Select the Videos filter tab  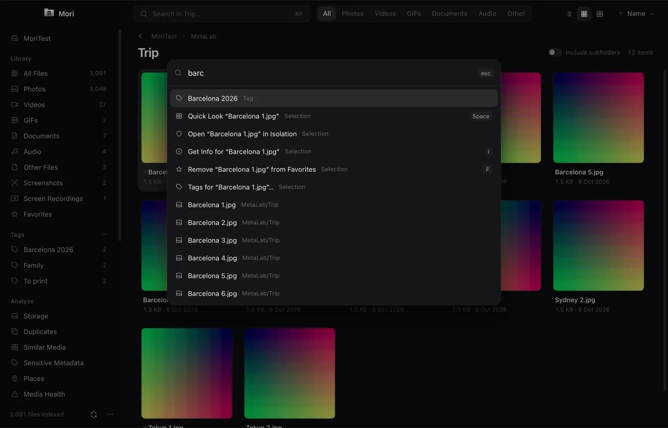click(385, 14)
